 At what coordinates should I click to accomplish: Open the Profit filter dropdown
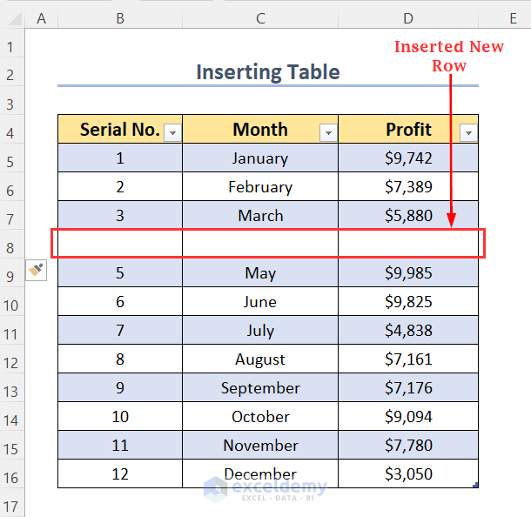pos(468,132)
